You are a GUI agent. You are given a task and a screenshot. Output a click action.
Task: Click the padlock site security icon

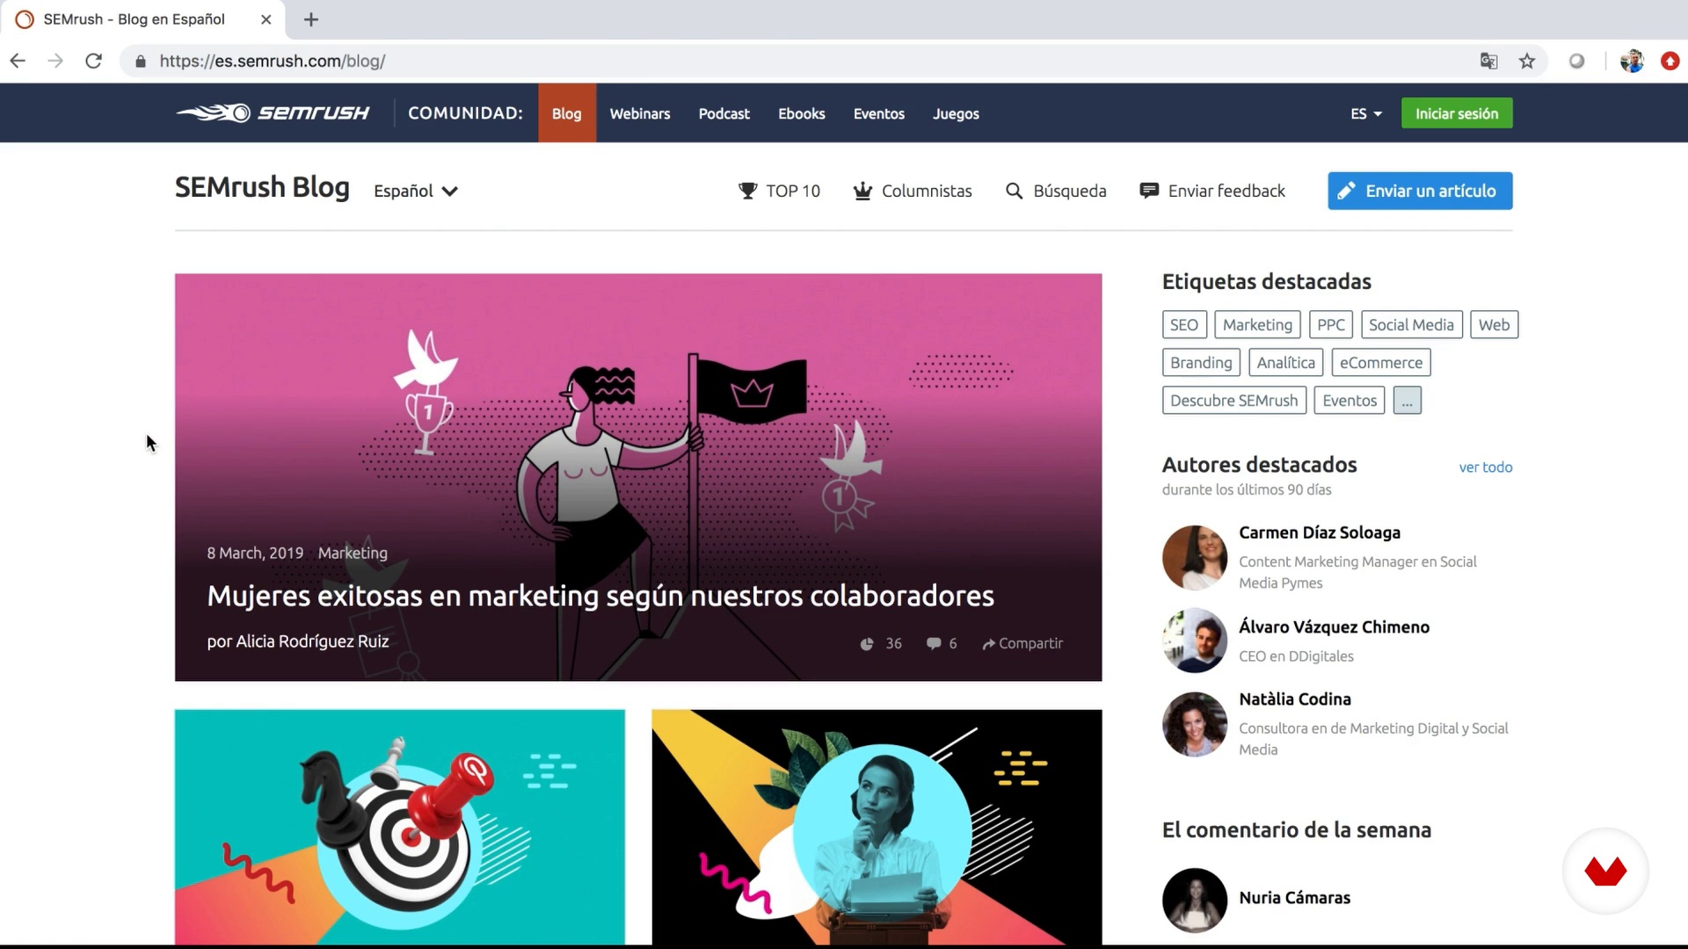coord(141,62)
